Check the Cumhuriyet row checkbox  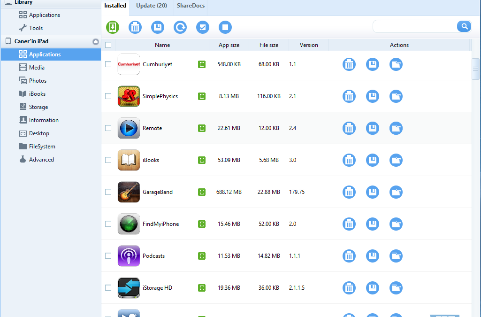(x=108, y=64)
